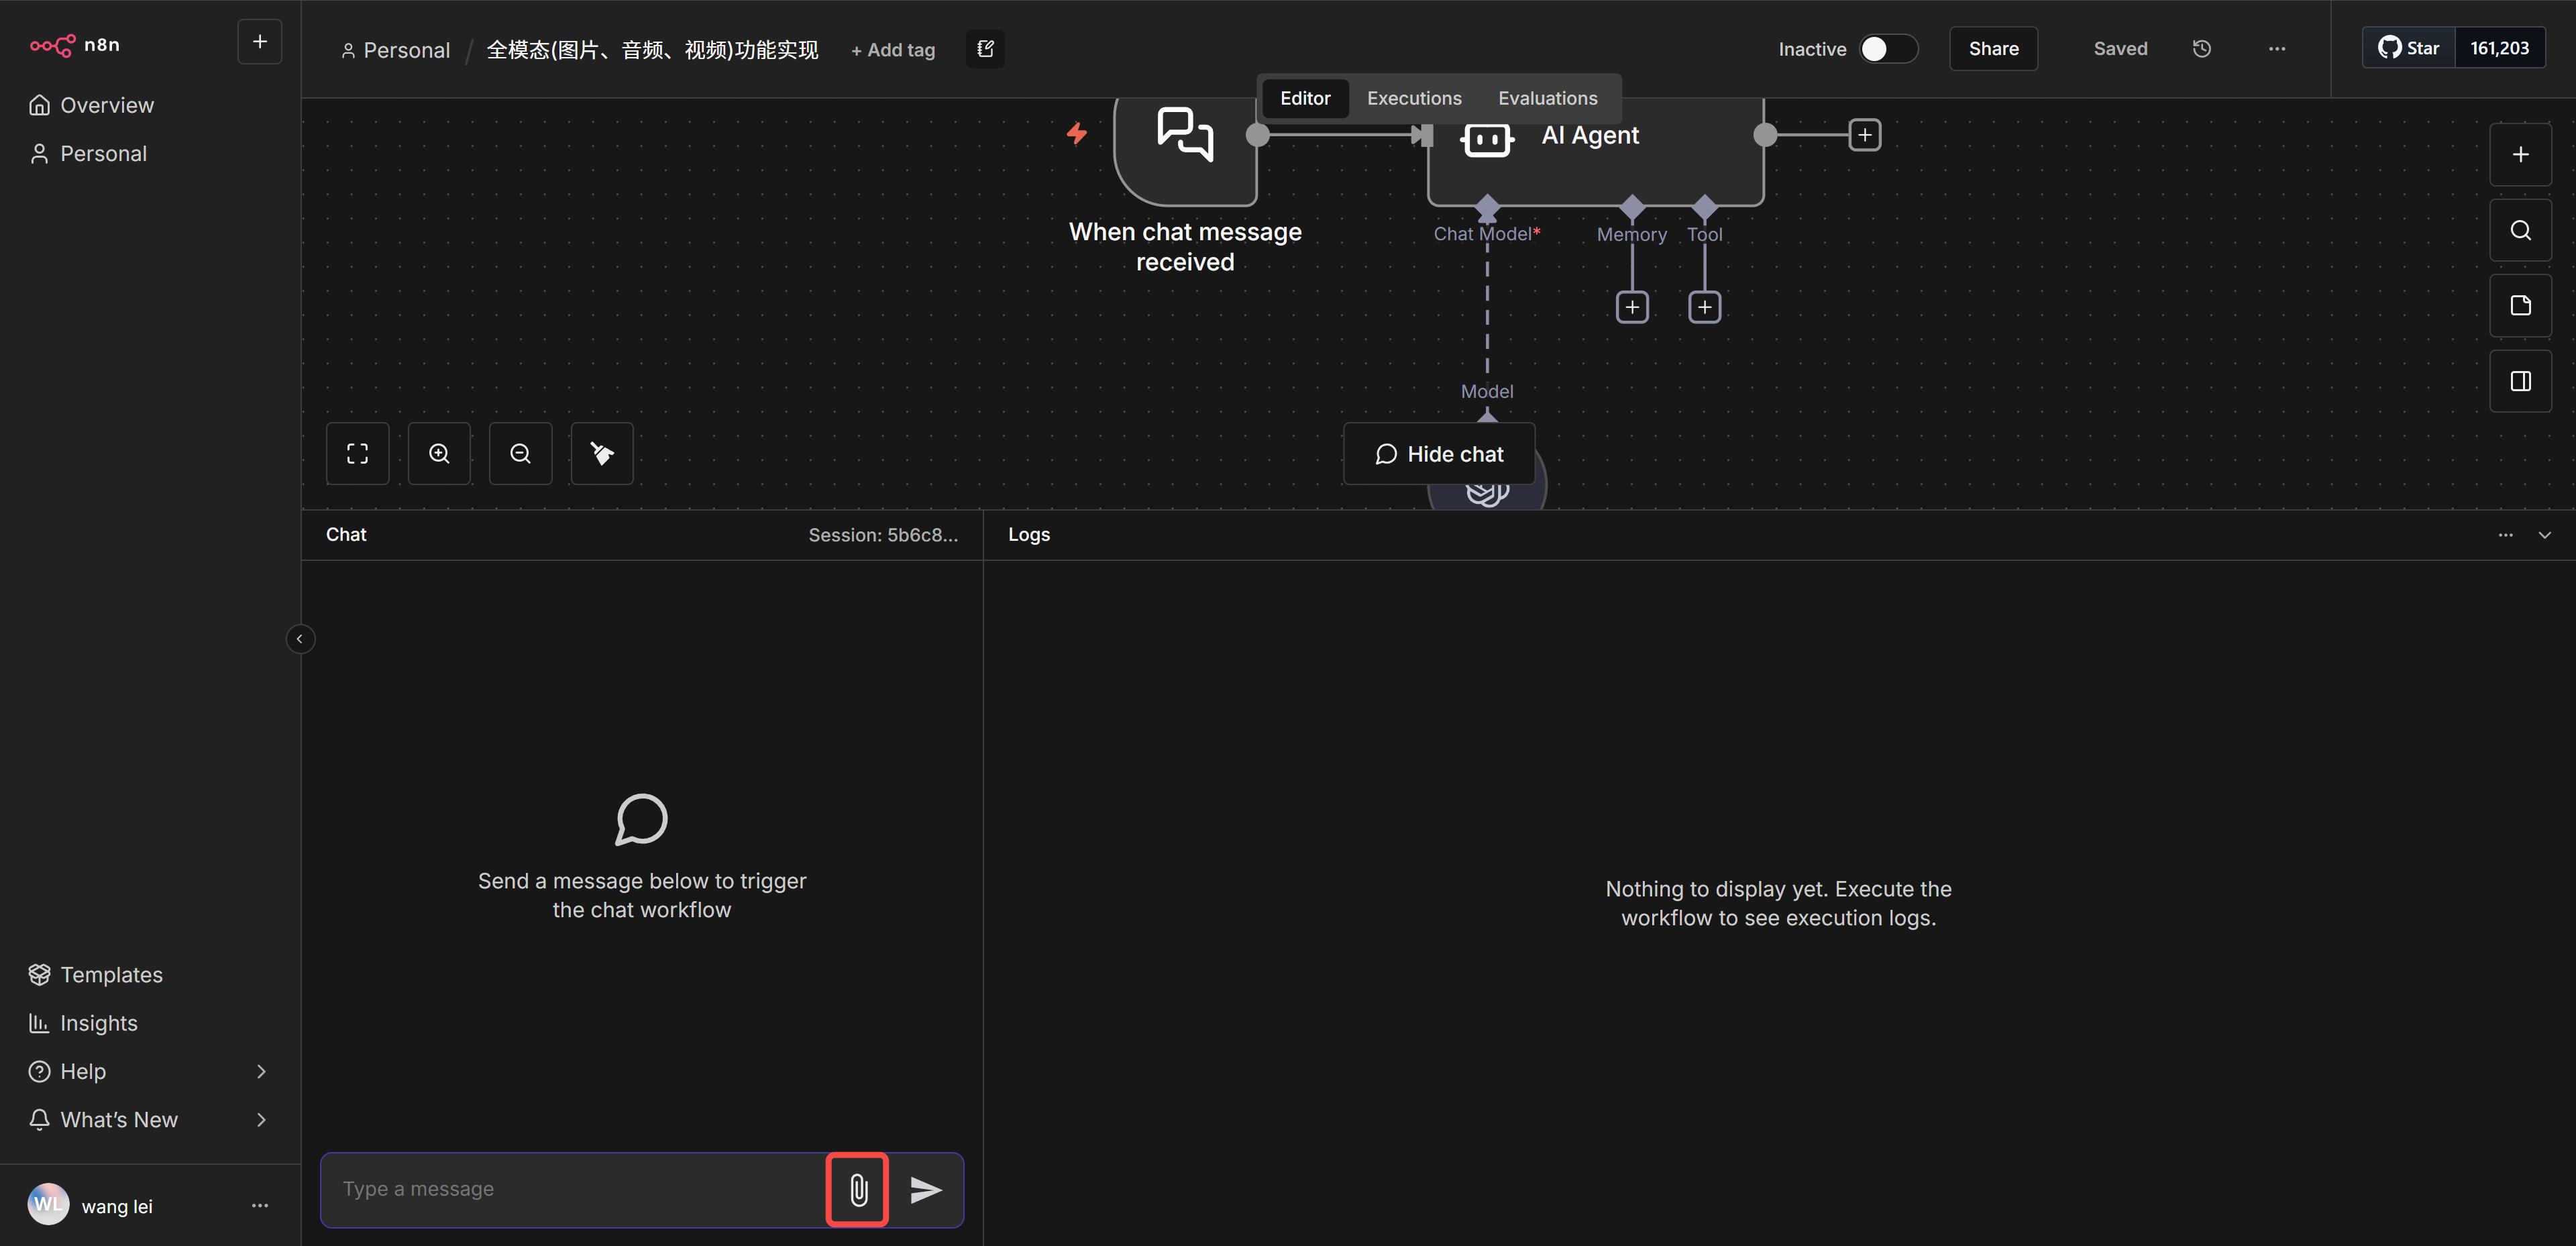Click the paperclip attach file icon
Screen dimensions: 2576x1246
(858, 1189)
